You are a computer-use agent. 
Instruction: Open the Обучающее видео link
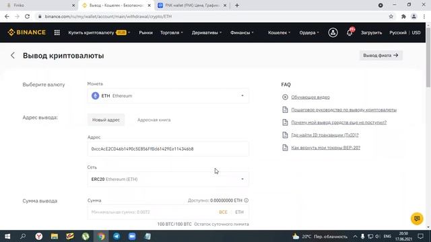click(310, 97)
